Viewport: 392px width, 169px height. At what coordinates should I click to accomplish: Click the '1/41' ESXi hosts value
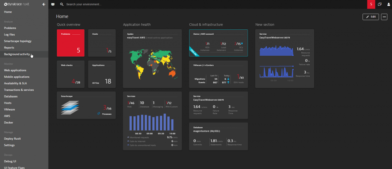pos(240,77)
